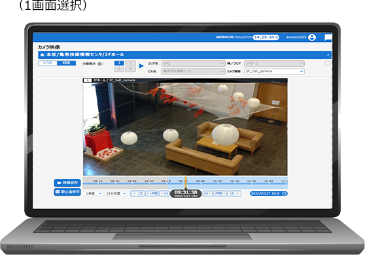Click the 14:29:34 last update time
Image resolution: width=365 pixels, height=255 pixels.
point(264,37)
